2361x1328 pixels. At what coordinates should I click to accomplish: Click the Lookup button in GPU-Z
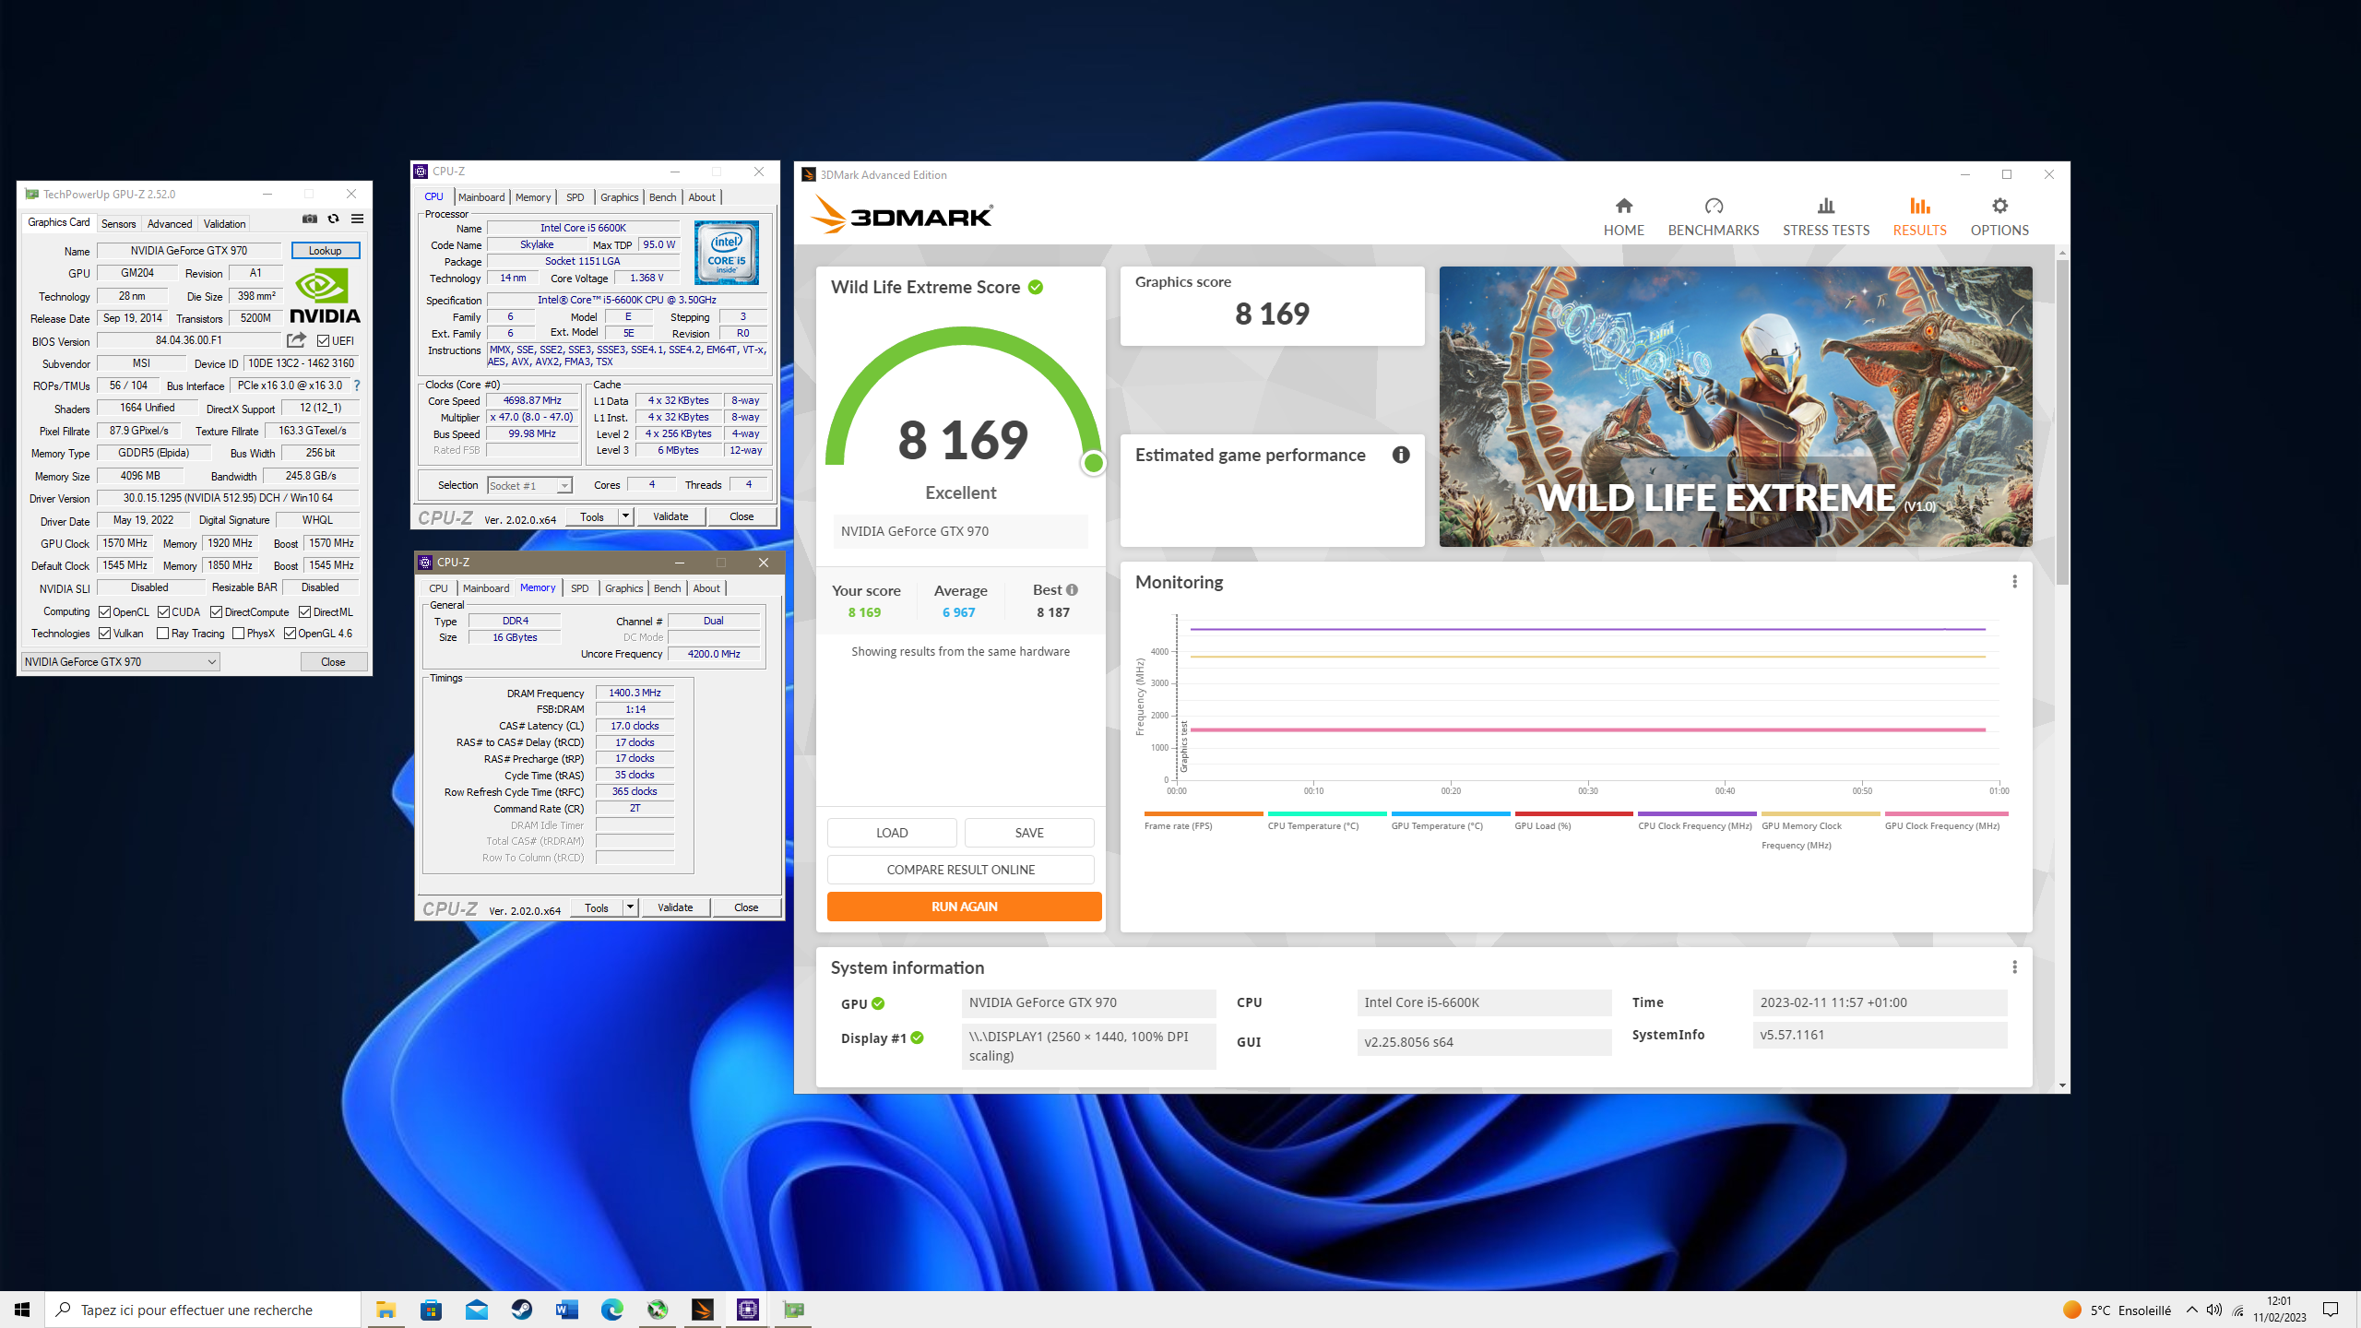point(325,251)
